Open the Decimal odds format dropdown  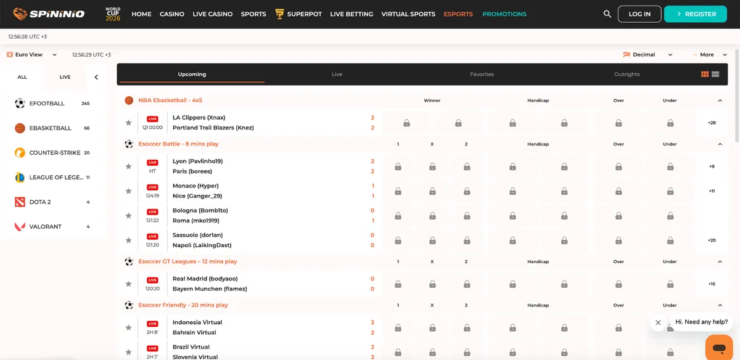click(x=648, y=55)
